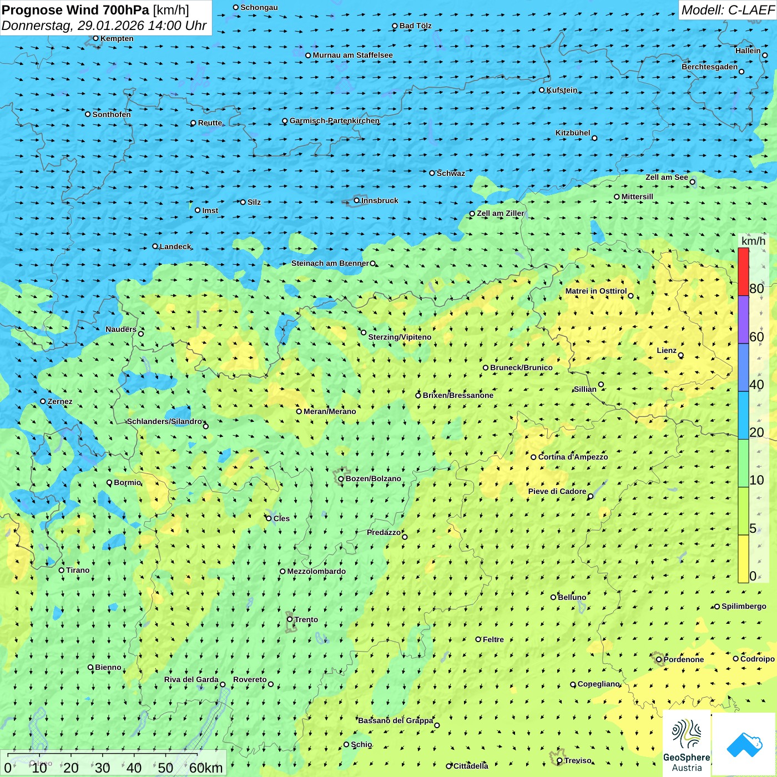
Task: Select the Murnau am Staffelsee label
Action: tap(352, 55)
